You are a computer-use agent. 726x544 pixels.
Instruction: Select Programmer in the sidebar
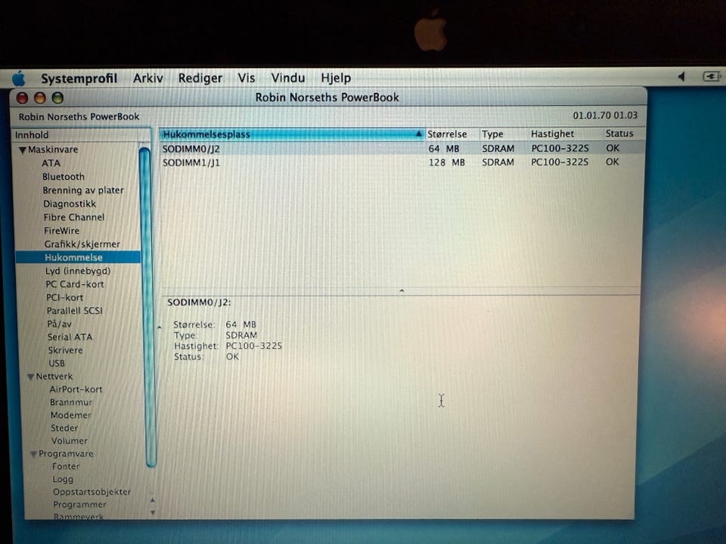pyautogui.click(x=79, y=504)
